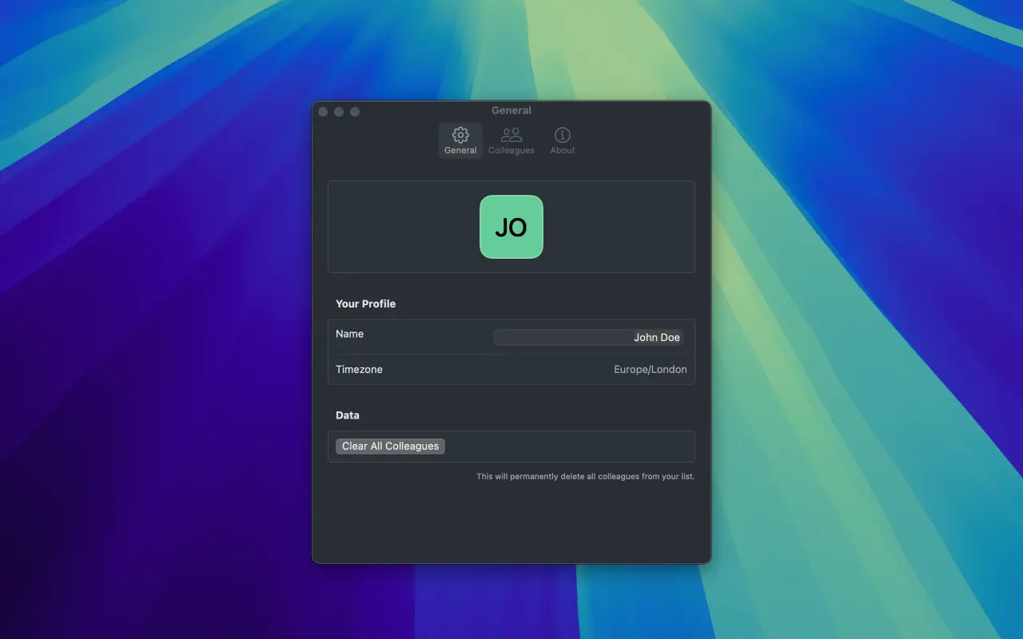Click the Your Profile heading
Viewport: 1023px width, 639px height.
[x=365, y=304]
